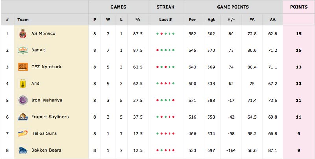Sort table by the % column header
This screenshot has height=159, width=315.
138,19
